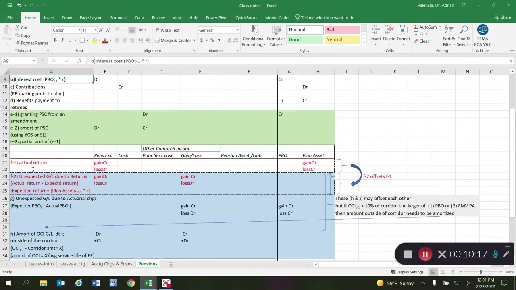
Task: Toggle Wrap Text on selected cell
Action: coord(166,30)
